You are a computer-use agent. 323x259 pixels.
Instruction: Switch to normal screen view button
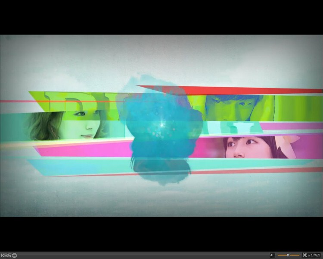[x=311, y=255]
